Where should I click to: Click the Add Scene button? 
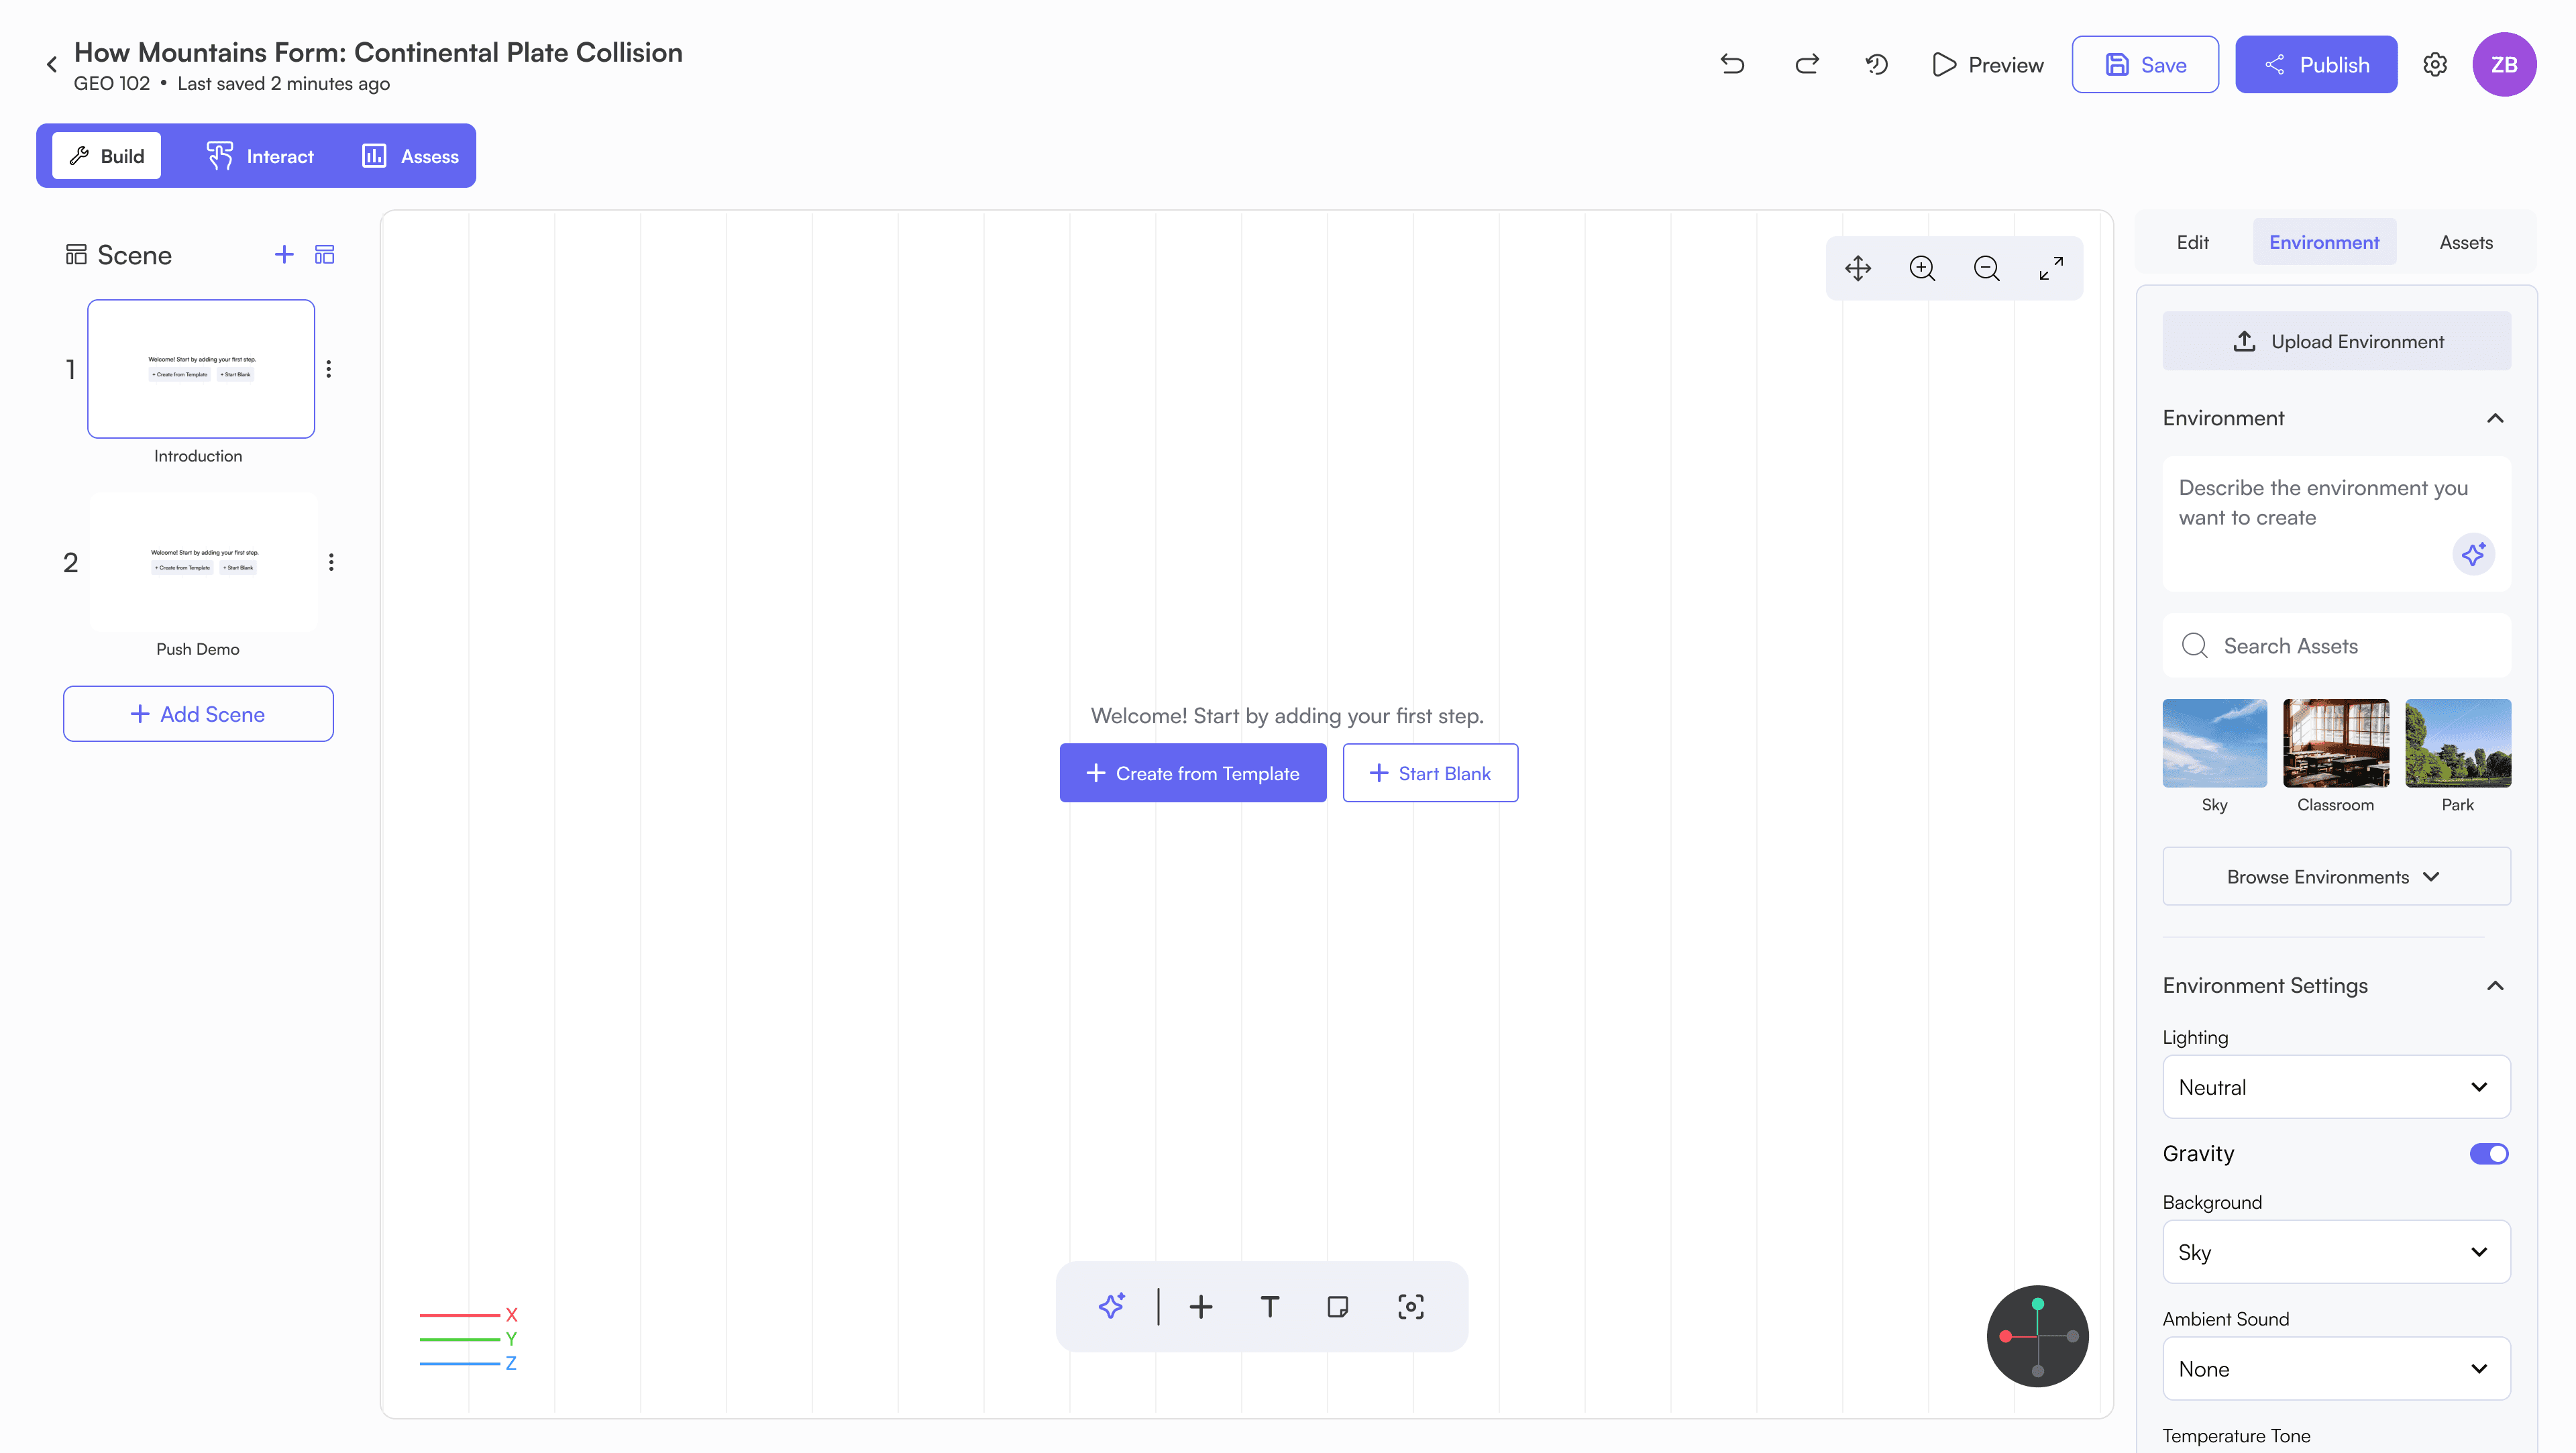pos(198,714)
